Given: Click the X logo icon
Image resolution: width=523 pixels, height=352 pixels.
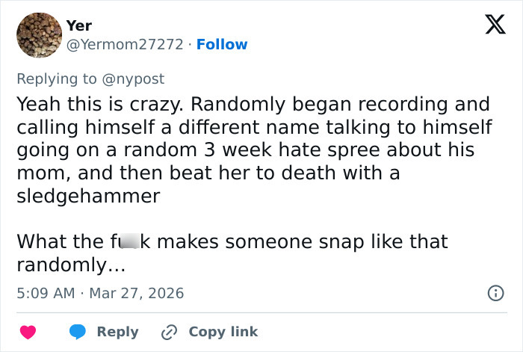Looking at the screenshot, I should coord(490,25).
